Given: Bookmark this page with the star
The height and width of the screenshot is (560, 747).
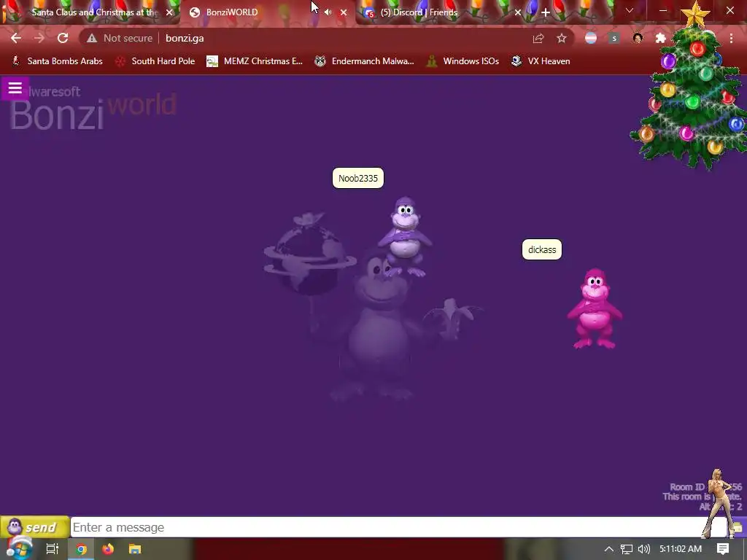Looking at the screenshot, I should coord(562,38).
